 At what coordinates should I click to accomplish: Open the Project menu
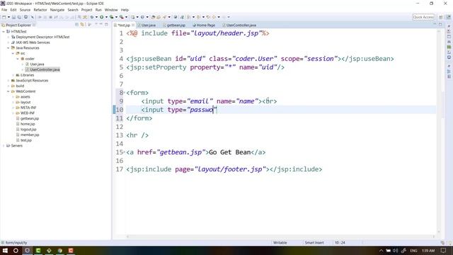coord(86,10)
